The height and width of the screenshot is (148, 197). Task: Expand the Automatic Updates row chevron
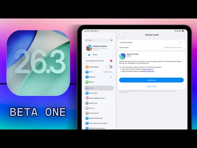pyautogui.click(x=183, y=42)
